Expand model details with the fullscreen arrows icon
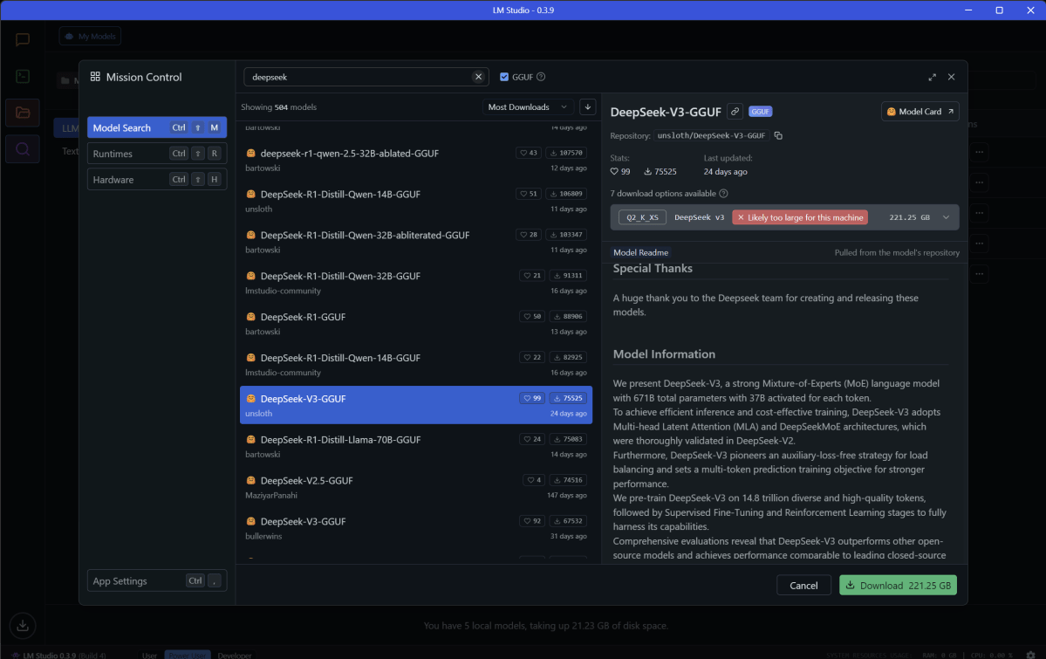Screen dimensions: 1046x659 click(933, 77)
